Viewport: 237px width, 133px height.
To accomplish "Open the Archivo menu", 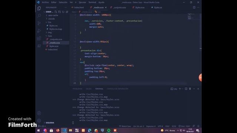I will pyautogui.click(x=45, y=2).
